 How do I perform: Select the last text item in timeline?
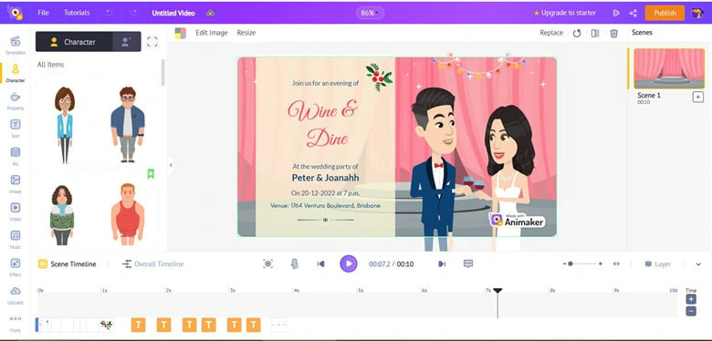pyautogui.click(x=254, y=325)
